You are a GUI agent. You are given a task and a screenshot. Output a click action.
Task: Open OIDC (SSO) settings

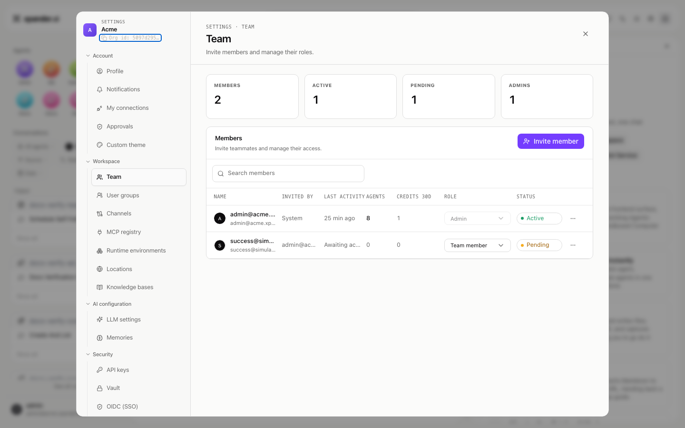click(139, 407)
